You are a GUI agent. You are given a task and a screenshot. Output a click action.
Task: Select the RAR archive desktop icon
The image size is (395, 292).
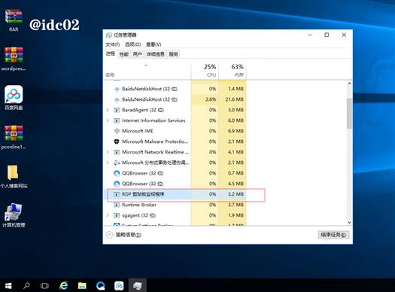point(14,20)
